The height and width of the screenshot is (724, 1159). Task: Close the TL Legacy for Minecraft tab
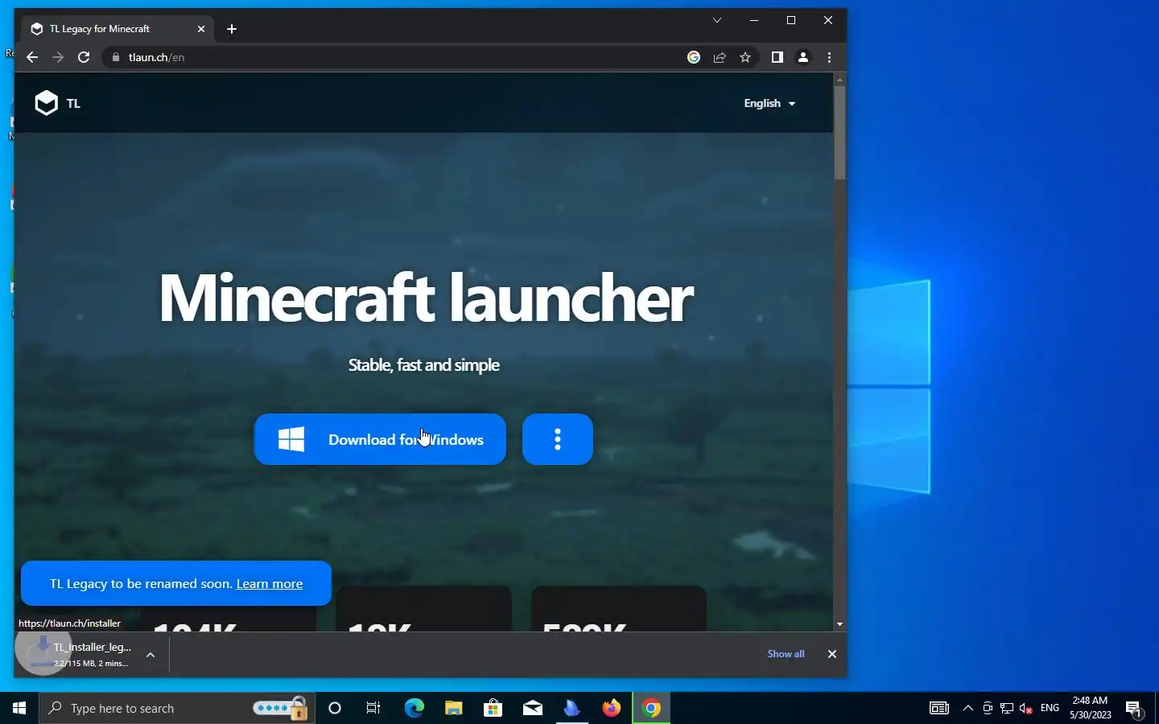201,29
